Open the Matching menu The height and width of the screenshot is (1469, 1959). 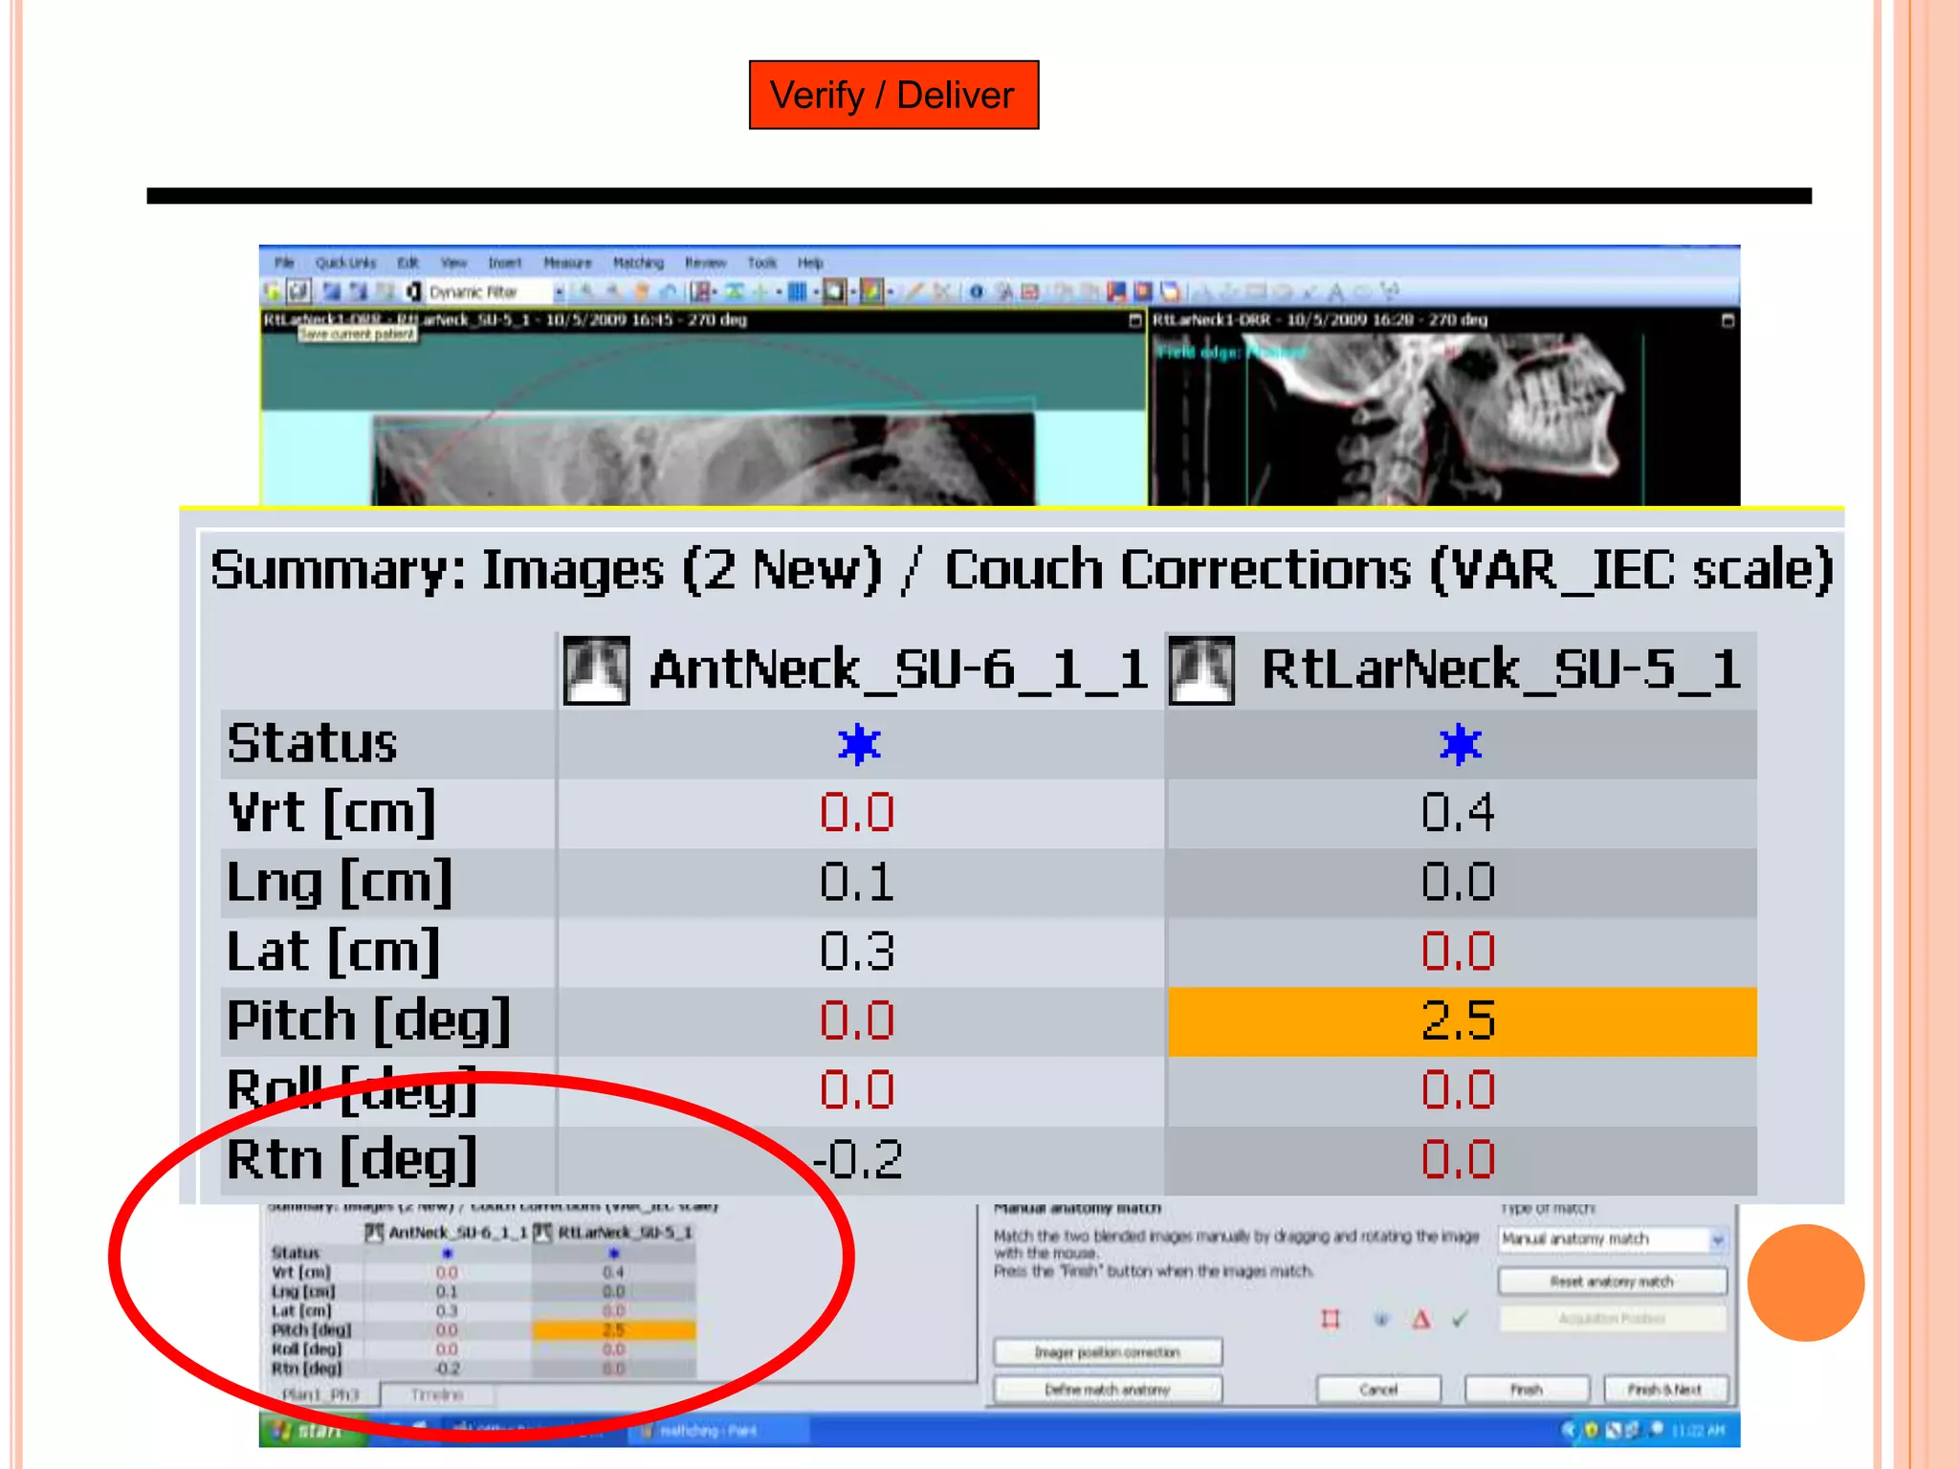point(638,262)
